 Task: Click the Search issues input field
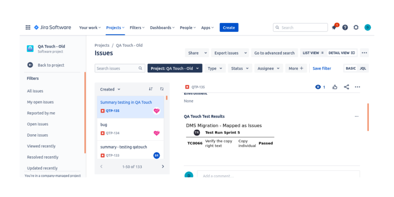[x=120, y=68]
